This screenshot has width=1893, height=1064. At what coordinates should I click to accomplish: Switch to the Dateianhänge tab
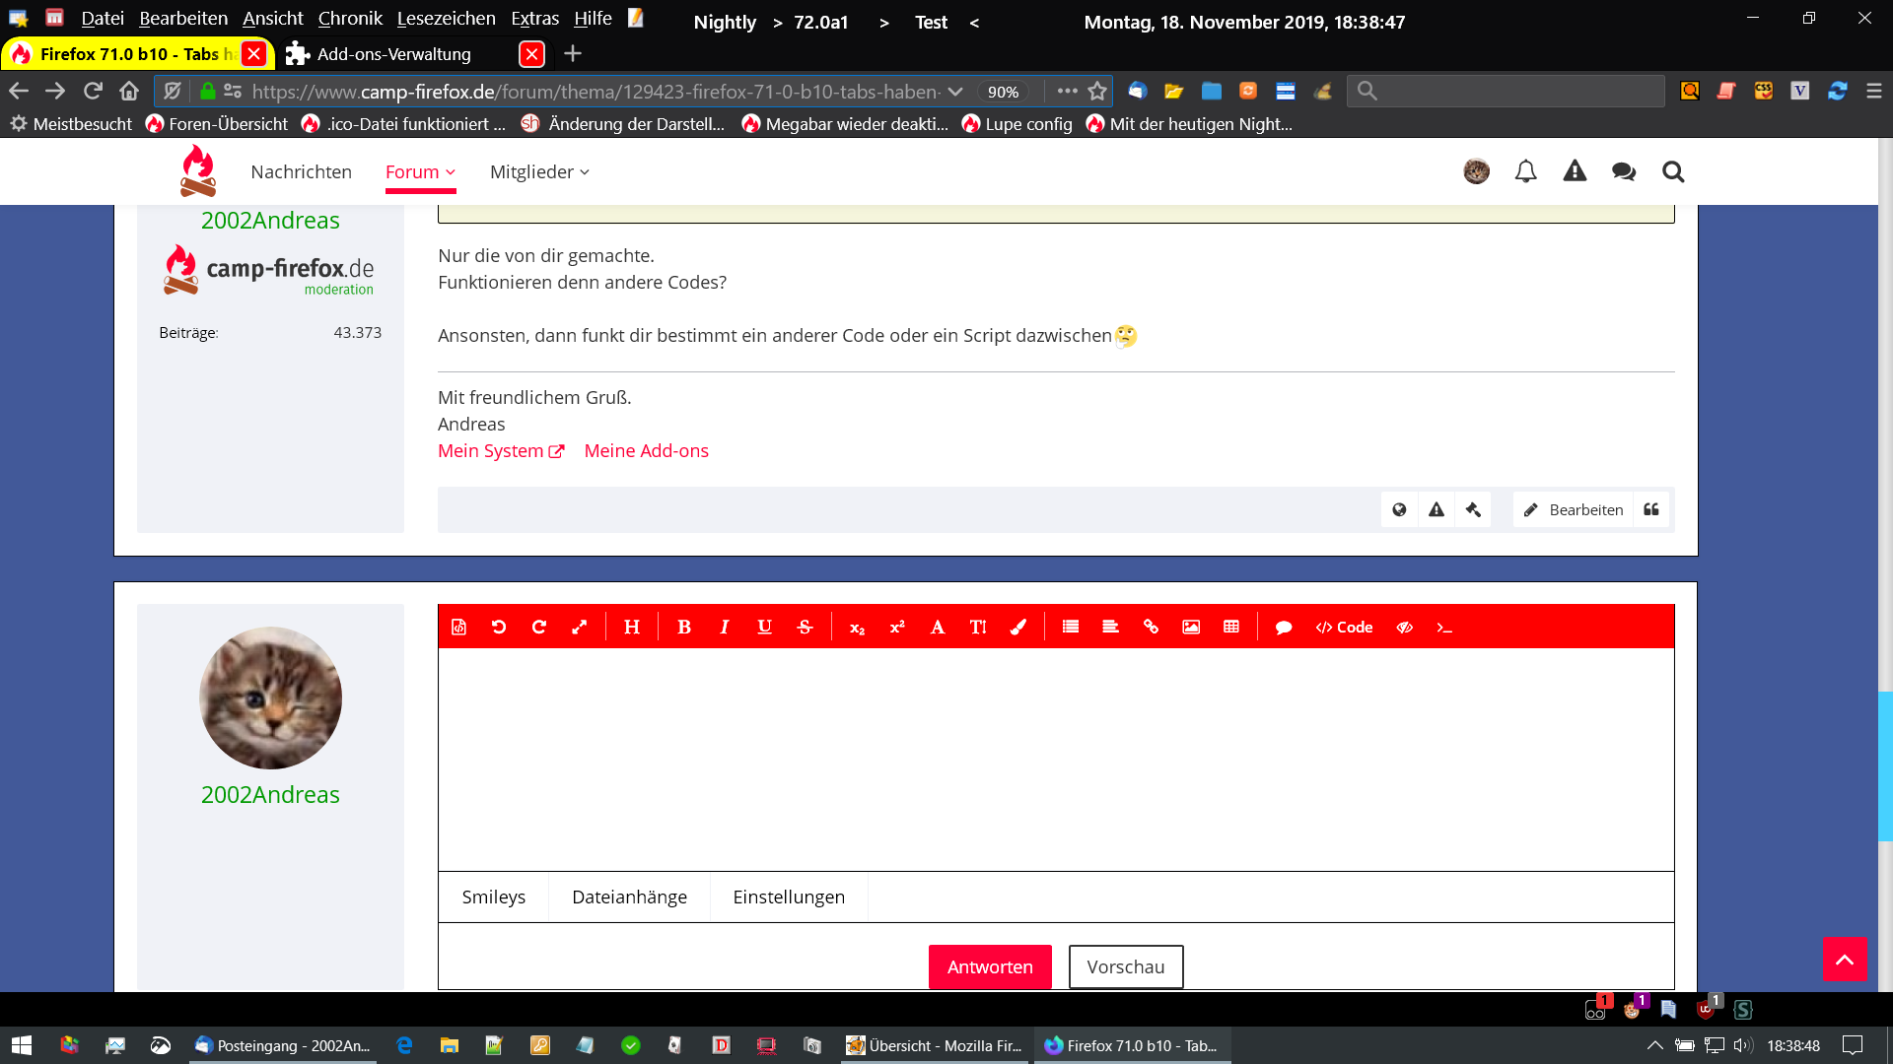click(x=629, y=898)
